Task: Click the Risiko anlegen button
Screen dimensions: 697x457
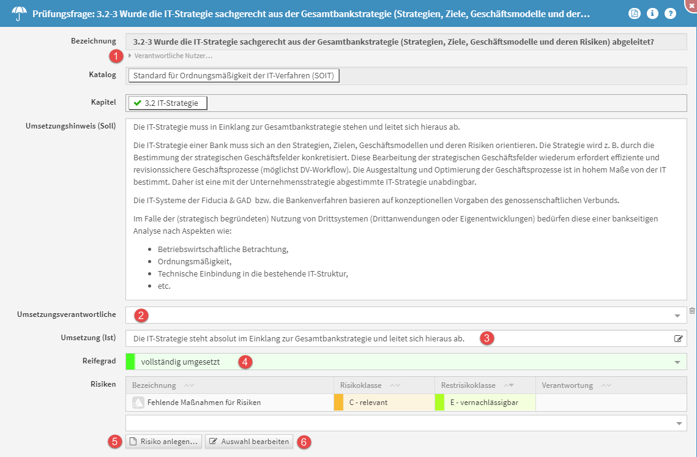Action: tap(163, 441)
